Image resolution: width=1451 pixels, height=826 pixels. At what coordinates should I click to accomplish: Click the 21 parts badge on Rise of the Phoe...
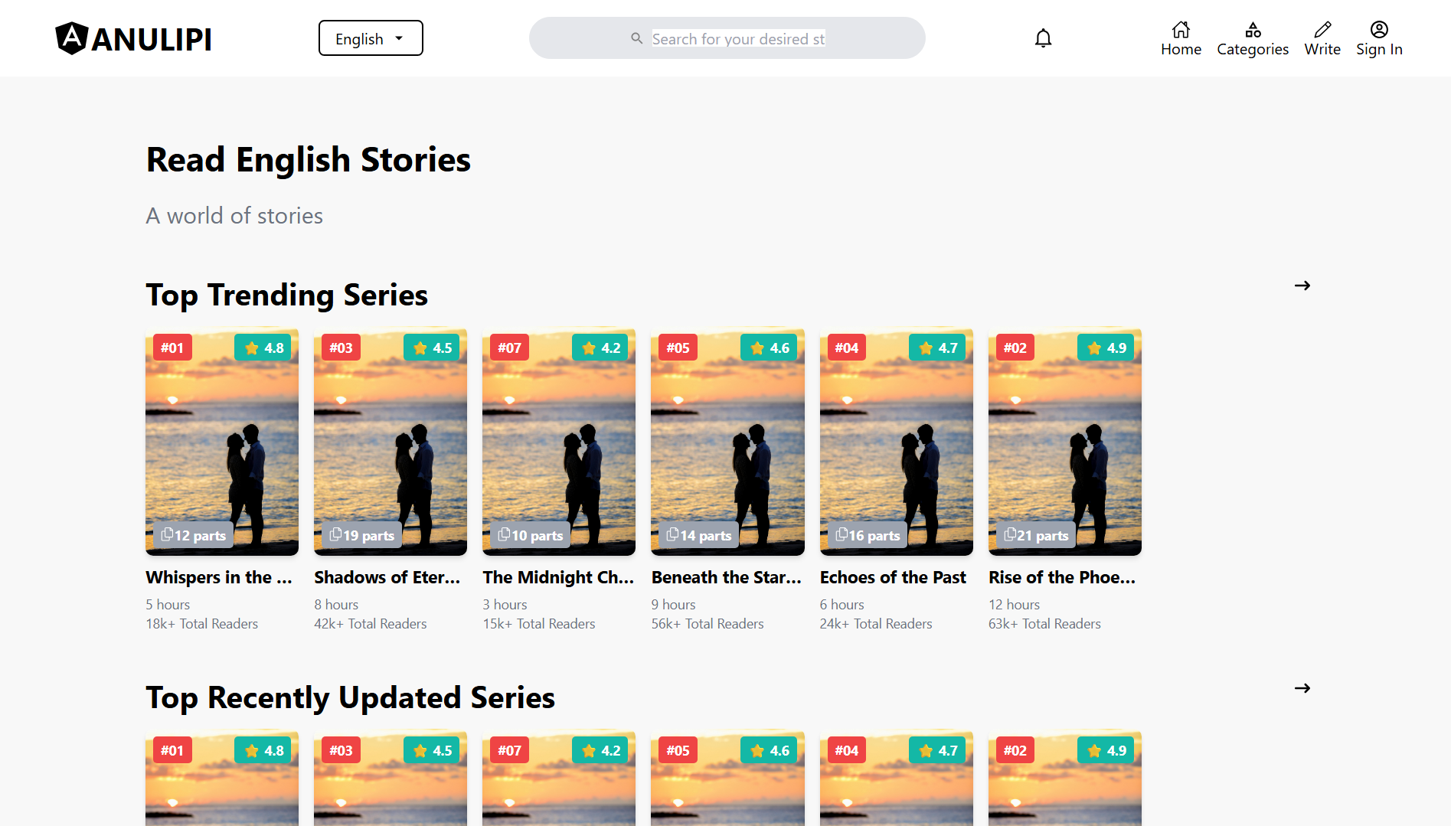(x=1036, y=535)
